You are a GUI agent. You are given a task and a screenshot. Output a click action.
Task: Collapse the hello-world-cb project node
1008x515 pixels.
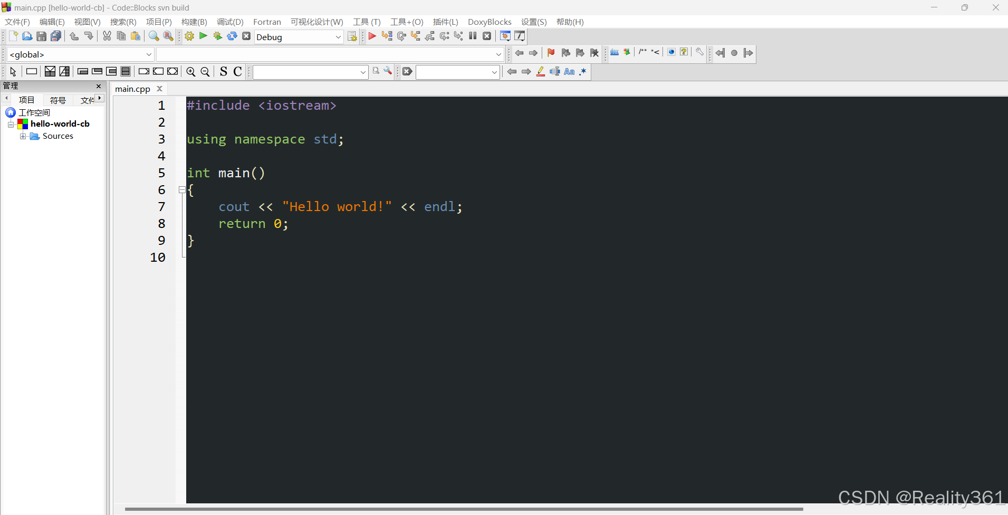click(11, 125)
